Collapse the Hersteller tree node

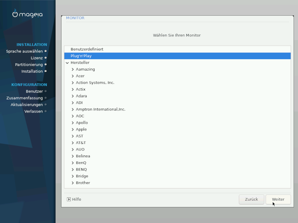(67, 63)
